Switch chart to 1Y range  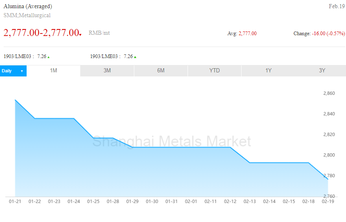[x=268, y=71]
